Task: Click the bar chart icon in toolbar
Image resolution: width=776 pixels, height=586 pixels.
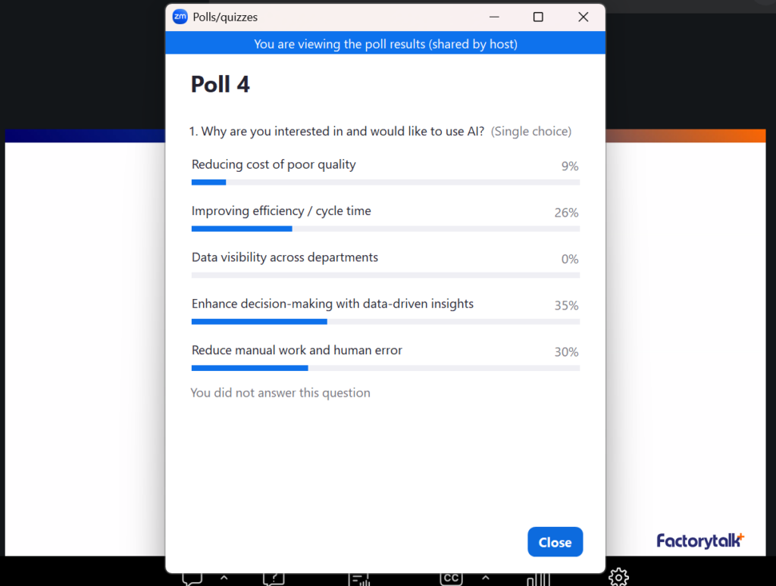Action: [538, 579]
